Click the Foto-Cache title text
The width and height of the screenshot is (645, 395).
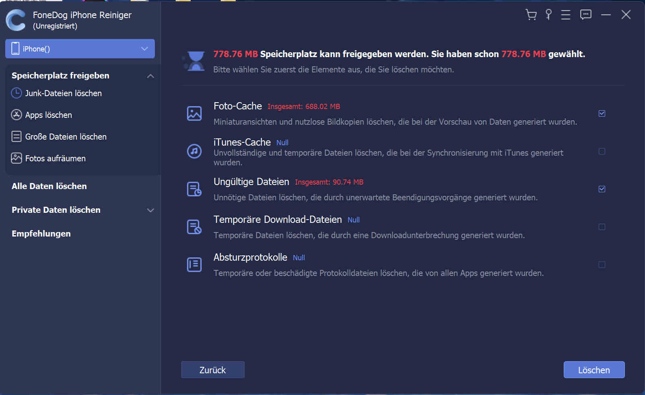(x=238, y=106)
